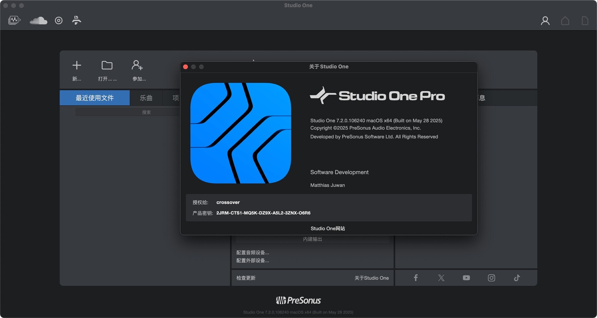Close the 关于Studio One dialog

[x=186, y=67]
